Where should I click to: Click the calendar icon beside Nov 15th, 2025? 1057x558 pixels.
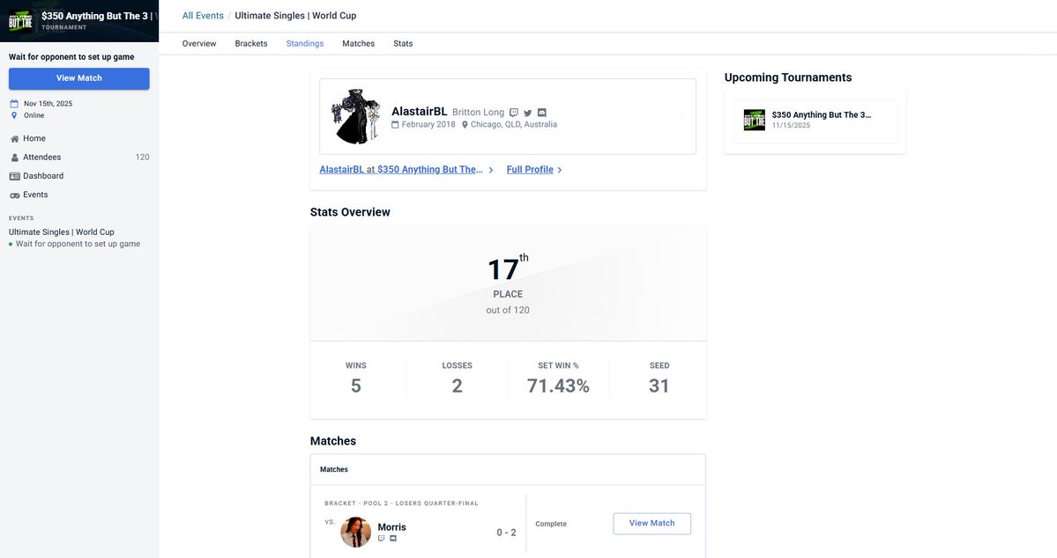14,104
